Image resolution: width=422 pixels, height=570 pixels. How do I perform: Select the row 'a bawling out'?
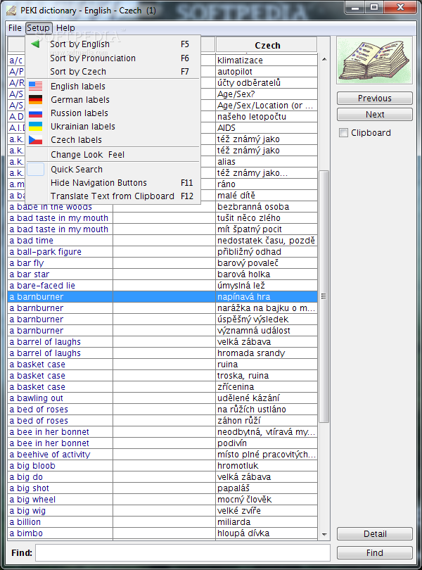pos(162,398)
